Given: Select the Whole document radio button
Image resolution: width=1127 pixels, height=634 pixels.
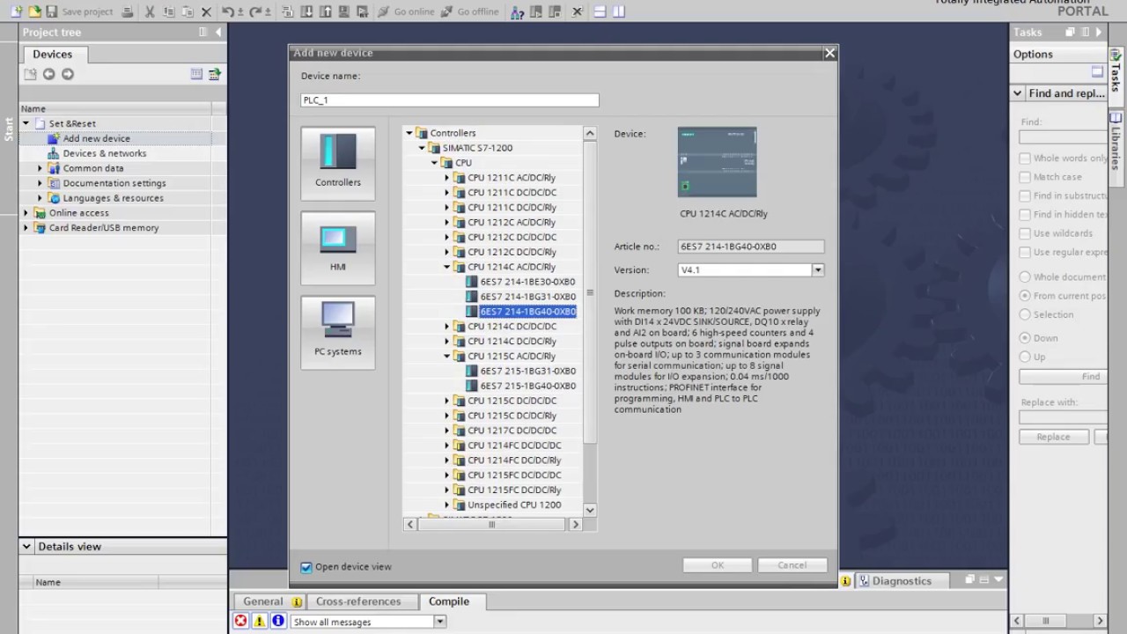Looking at the screenshot, I should (1025, 276).
